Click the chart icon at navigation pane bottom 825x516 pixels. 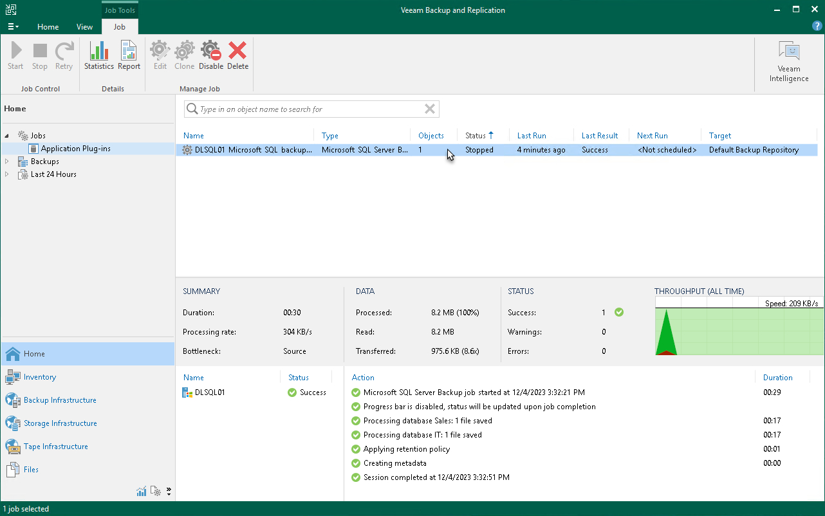point(142,492)
